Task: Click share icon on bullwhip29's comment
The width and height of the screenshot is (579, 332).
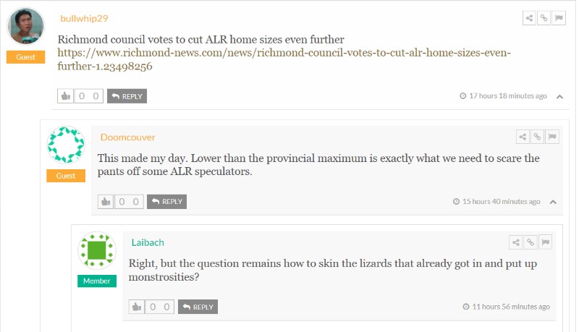Action: click(x=530, y=18)
